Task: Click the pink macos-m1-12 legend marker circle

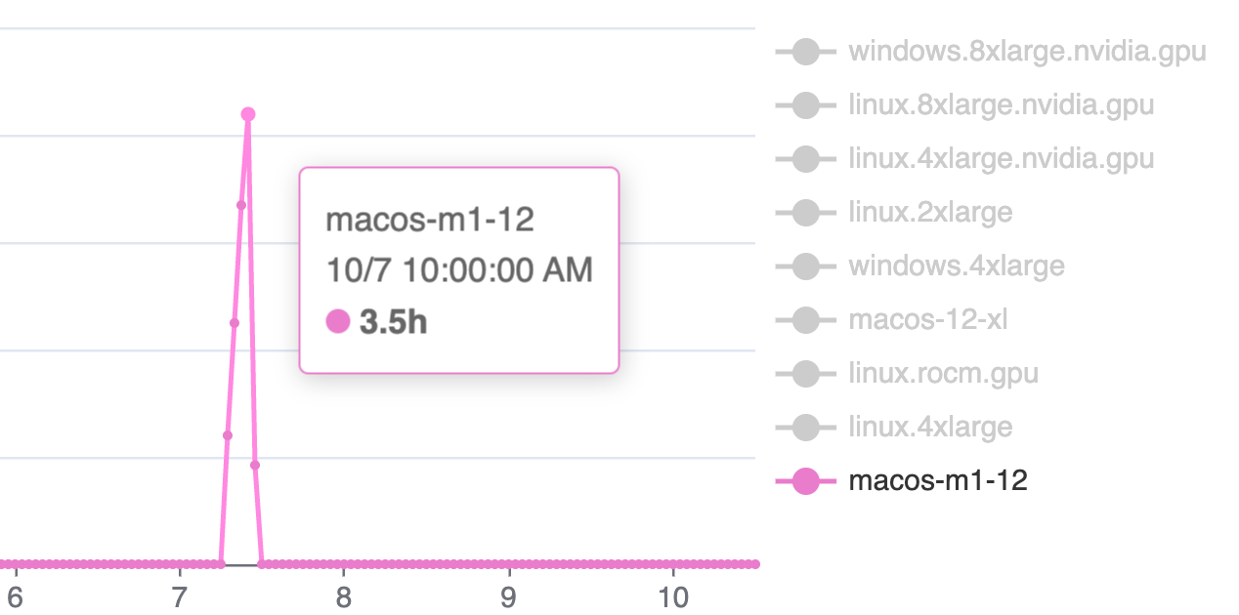Action: coord(806,480)
